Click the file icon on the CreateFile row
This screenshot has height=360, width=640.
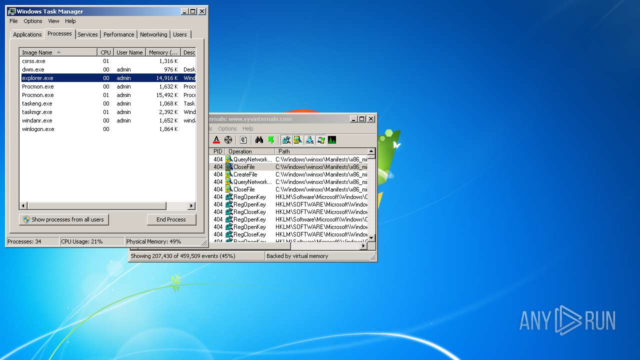[x=229, y=174]
